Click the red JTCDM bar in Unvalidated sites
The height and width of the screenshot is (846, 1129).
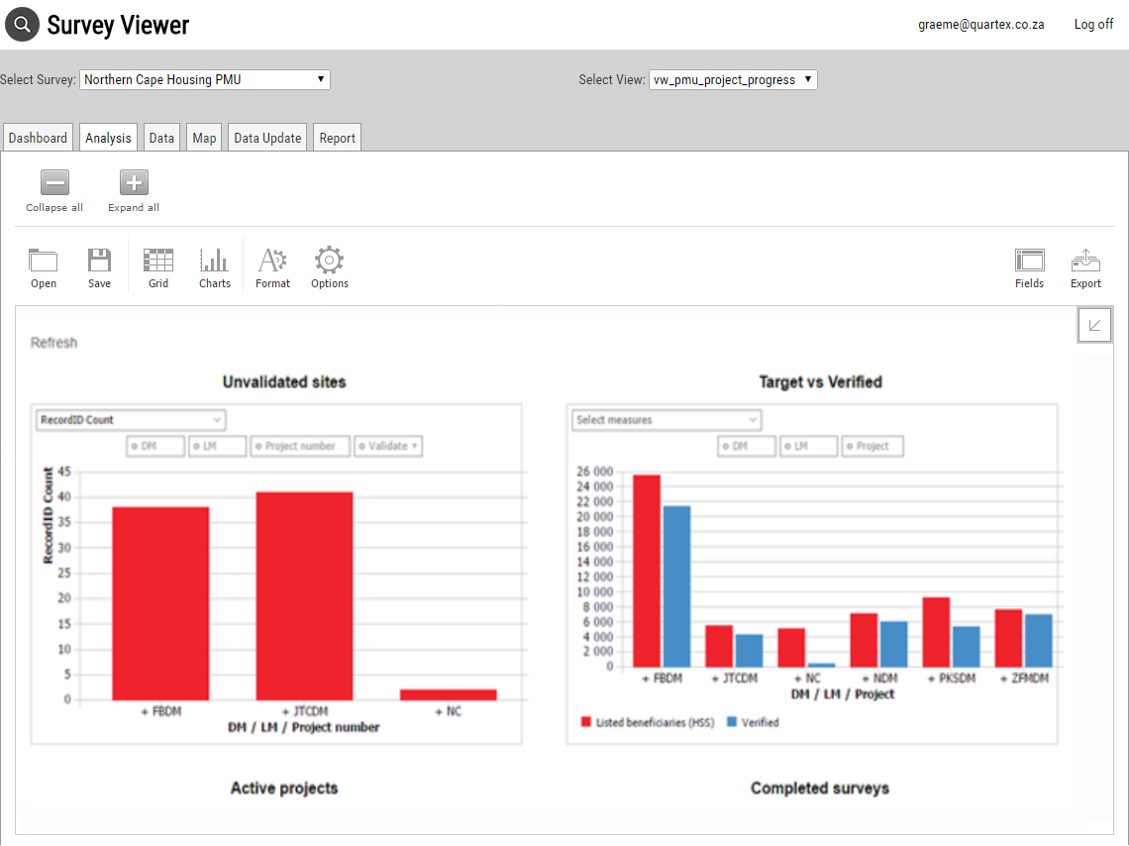point(305,596)
